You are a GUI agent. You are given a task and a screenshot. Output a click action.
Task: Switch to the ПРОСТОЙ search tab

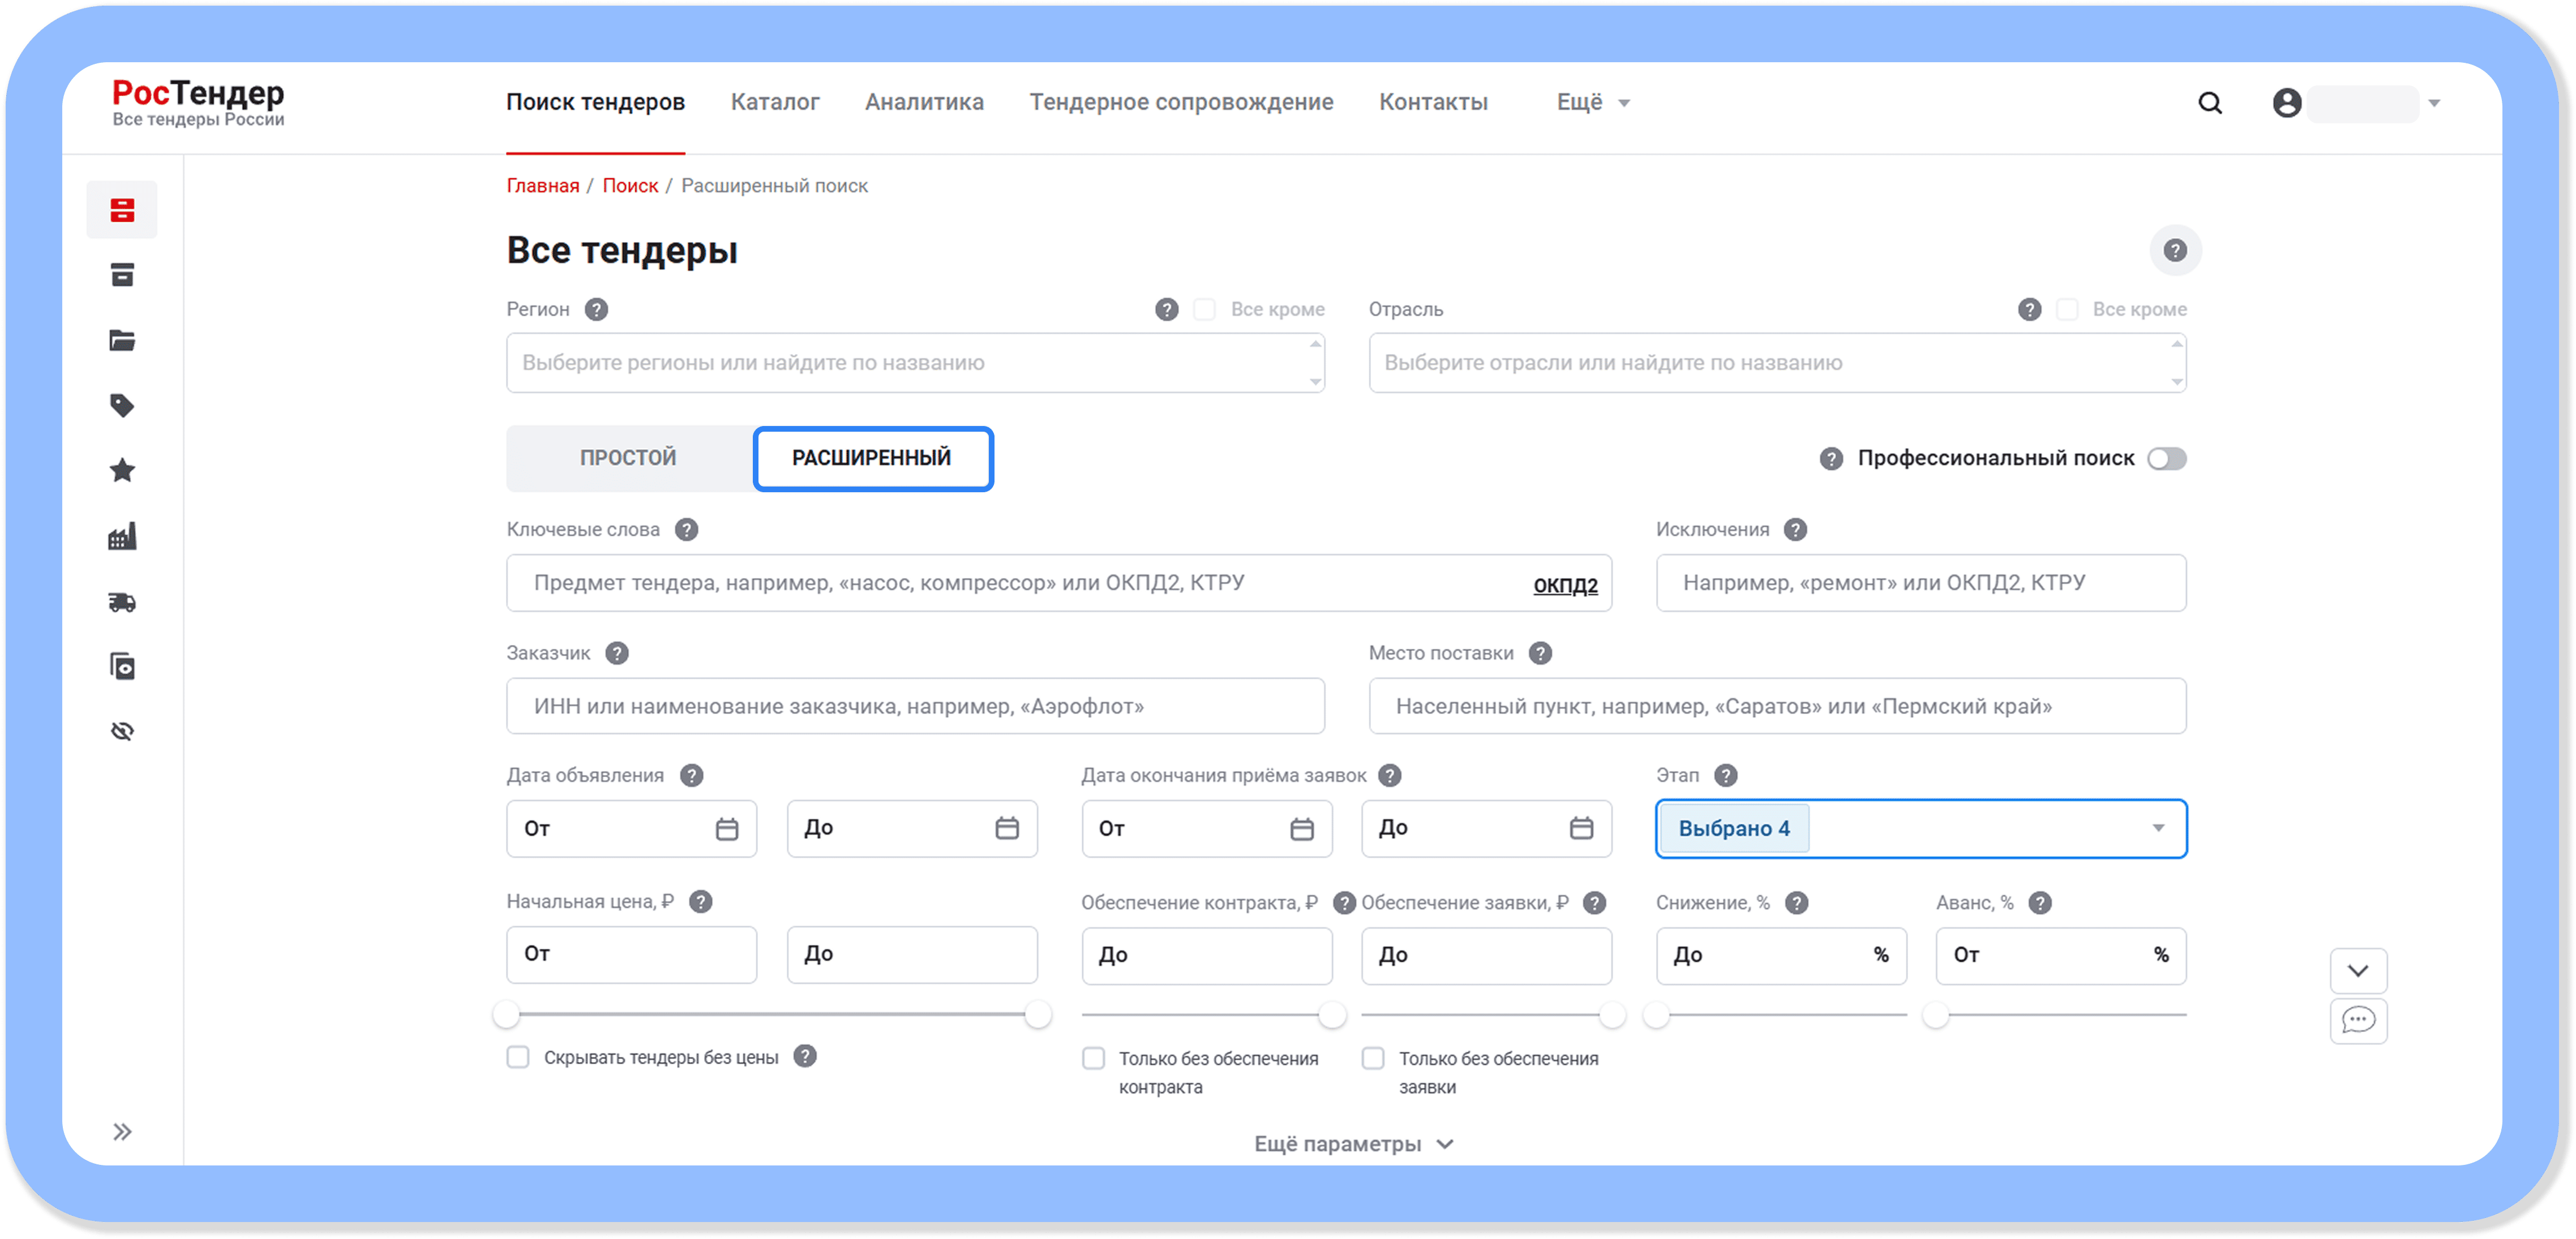pyautogui.click(x=628, y=459)
